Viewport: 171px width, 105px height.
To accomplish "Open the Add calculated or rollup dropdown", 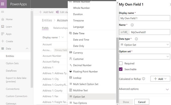I will pos(160,79).
